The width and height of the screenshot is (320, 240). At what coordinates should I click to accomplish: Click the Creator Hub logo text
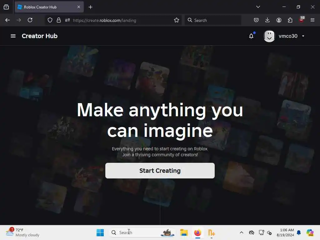[x=40, y=36]
